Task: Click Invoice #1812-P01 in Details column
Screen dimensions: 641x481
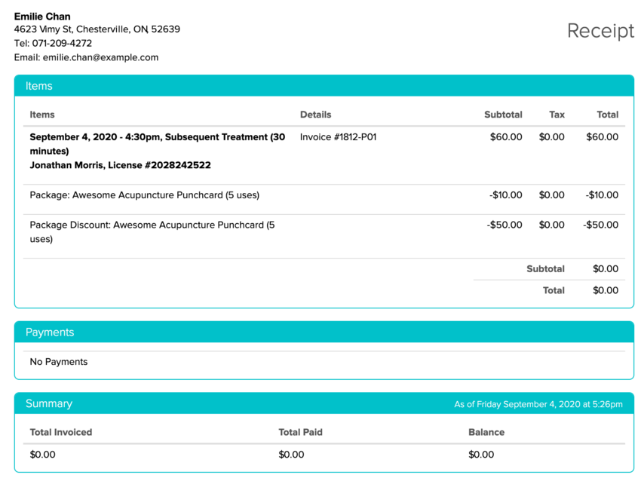Action: pos(338,137)
